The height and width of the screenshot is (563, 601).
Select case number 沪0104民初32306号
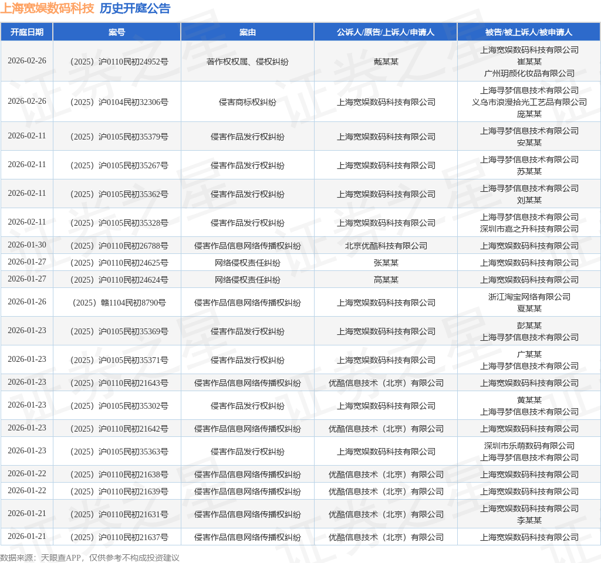point(133,102)
